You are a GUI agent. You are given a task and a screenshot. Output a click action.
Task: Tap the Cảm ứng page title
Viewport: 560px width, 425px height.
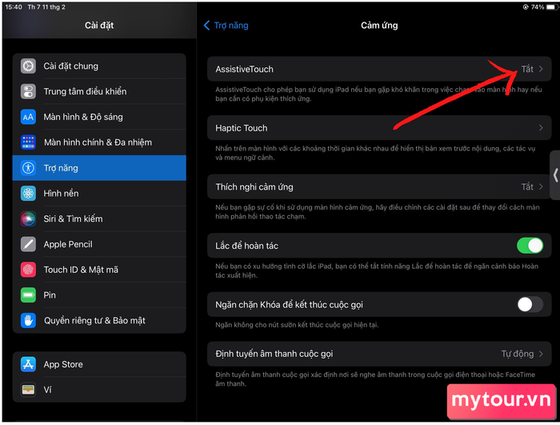379,26
